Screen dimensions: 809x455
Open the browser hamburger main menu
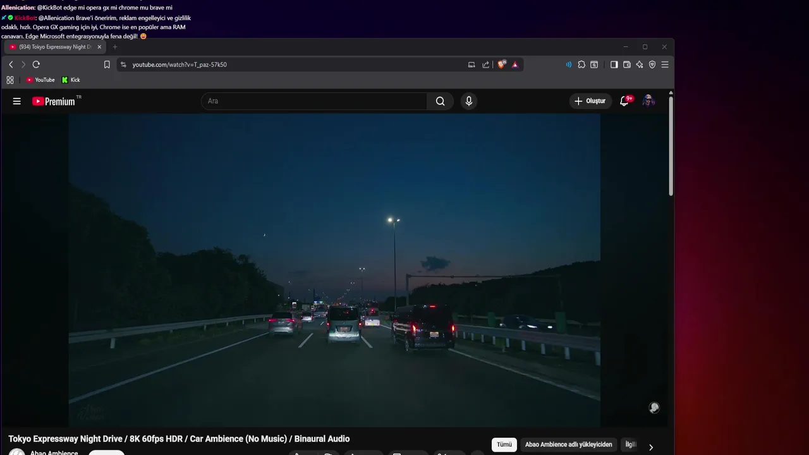(665, 64)
